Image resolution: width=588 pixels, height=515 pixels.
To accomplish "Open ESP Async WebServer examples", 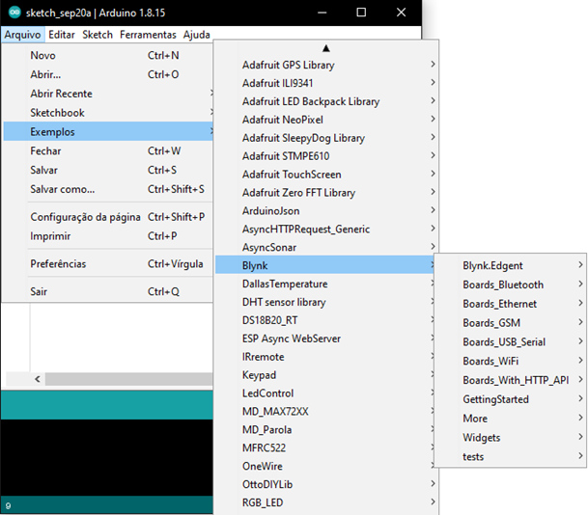I will tap(324, 339).
